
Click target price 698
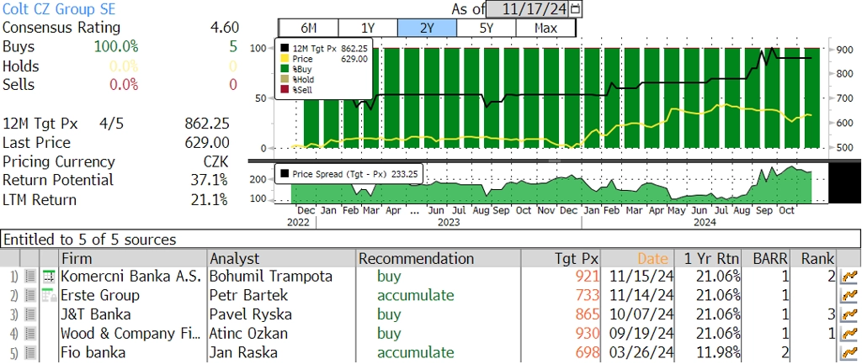pos(587,352)
